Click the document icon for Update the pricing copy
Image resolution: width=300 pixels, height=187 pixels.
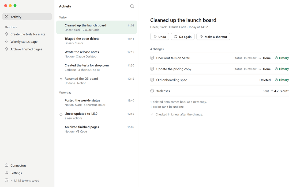tap(152, 69)
